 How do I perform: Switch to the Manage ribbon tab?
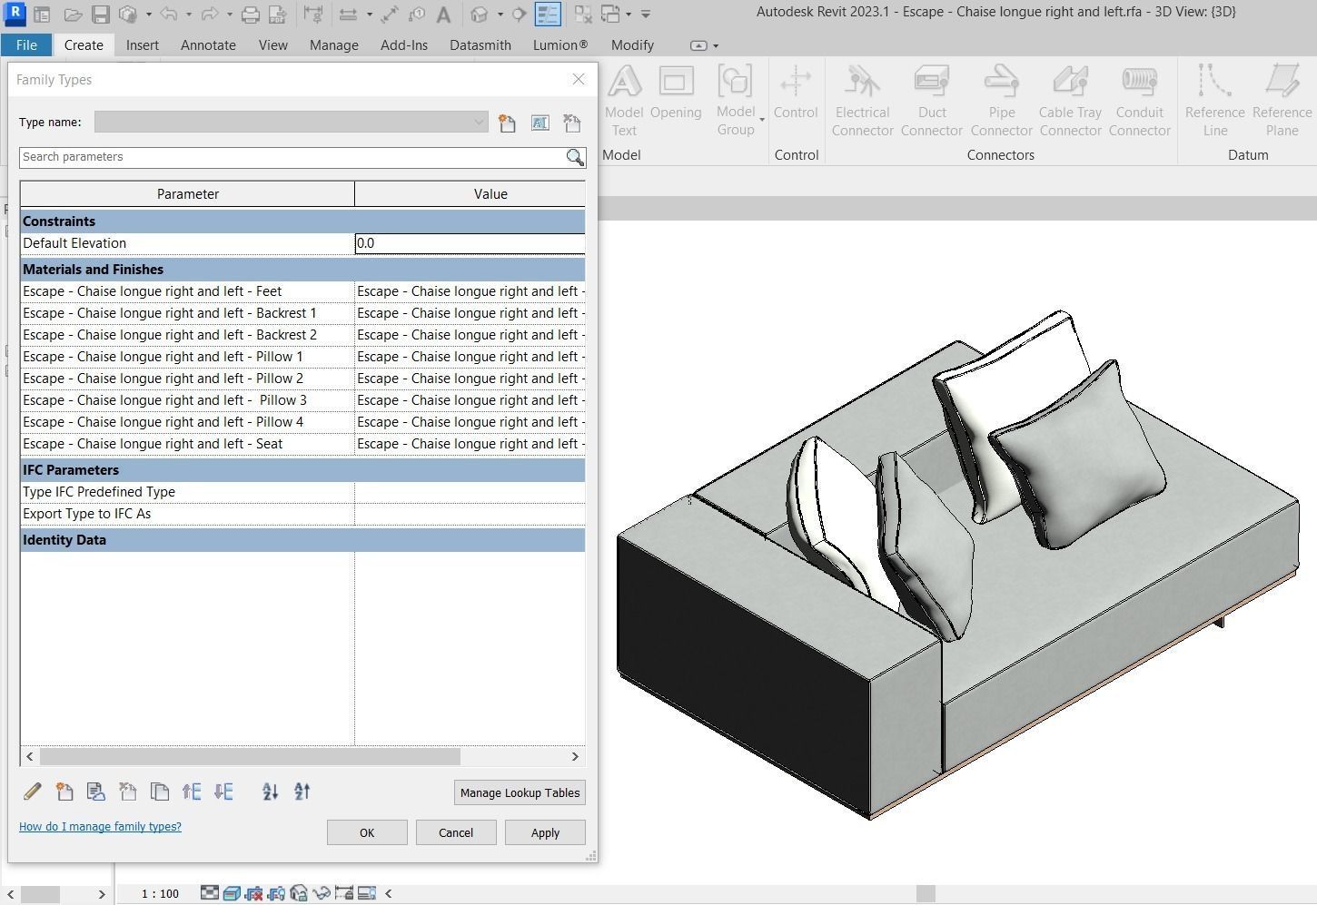coord(334,45)
